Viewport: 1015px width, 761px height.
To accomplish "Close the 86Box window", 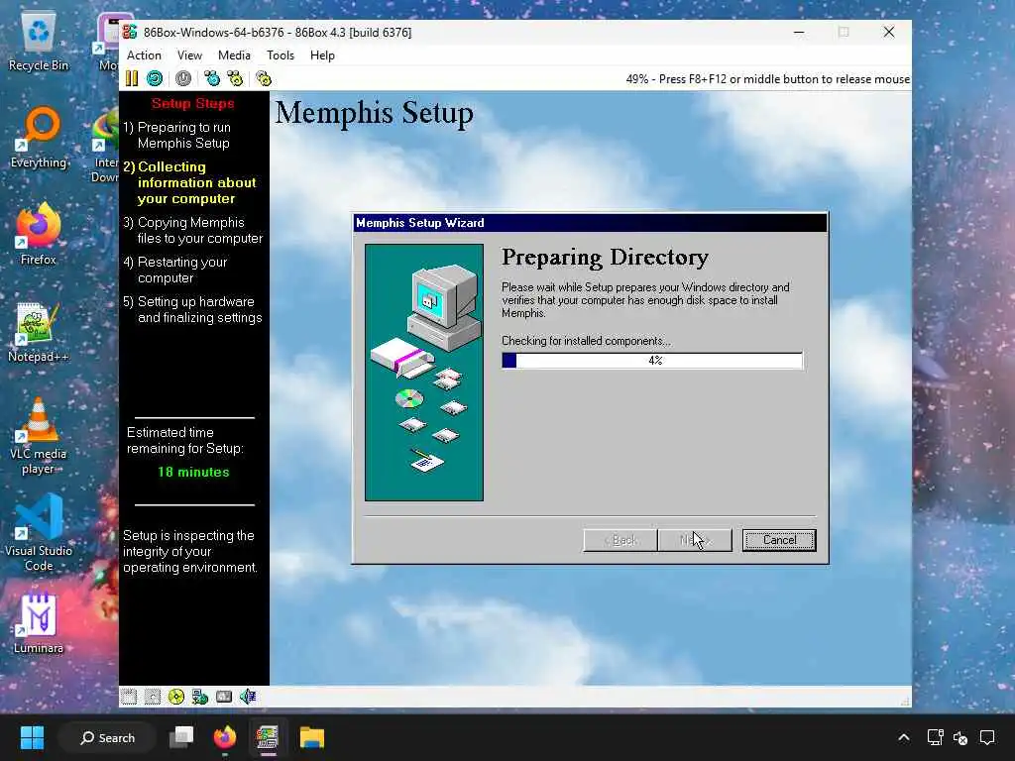I will pos(889,32).
